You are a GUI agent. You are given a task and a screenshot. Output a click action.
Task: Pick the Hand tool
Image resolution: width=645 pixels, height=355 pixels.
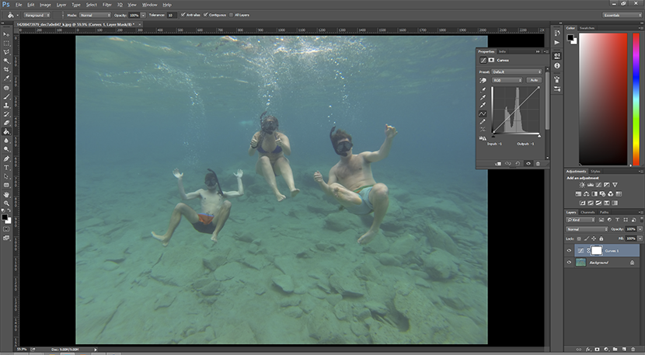point(6,194)
